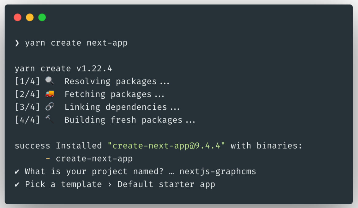Click the nextjs-graphcms project name entry
This screenshot has width=358, height=208.
point(217,171)
